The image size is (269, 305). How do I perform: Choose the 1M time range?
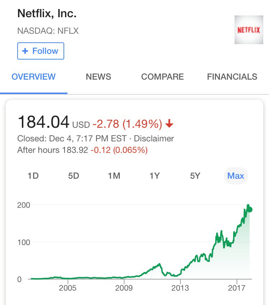click(x=114, y=176)
